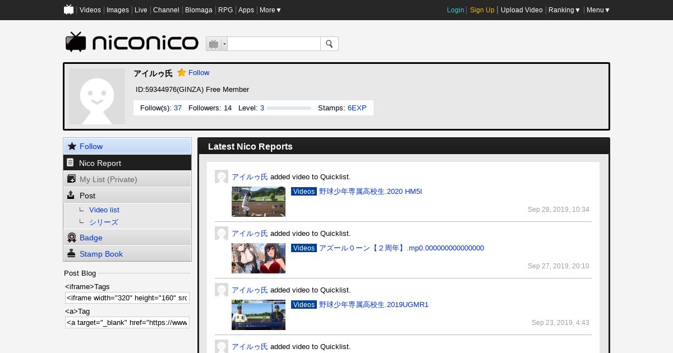Click the Follow link next to username
Image resolution: width=673 pixels, height=353 pixels.
tap(199, 73)
